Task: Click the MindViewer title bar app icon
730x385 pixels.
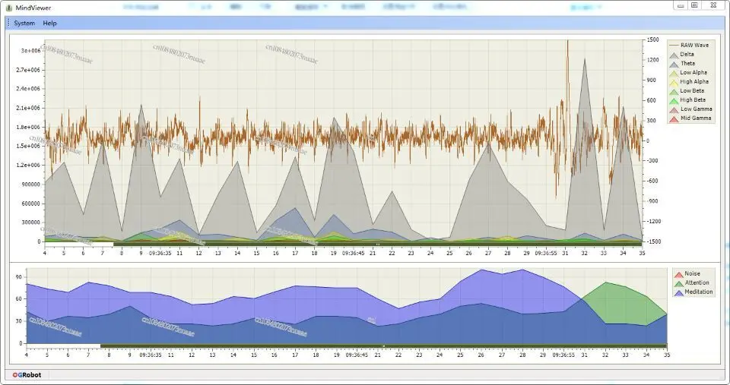Action: 9,8
